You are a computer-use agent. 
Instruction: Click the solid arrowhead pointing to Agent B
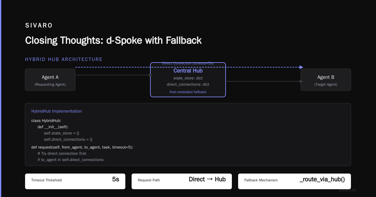pyautogui.click(x=301, y=81)
